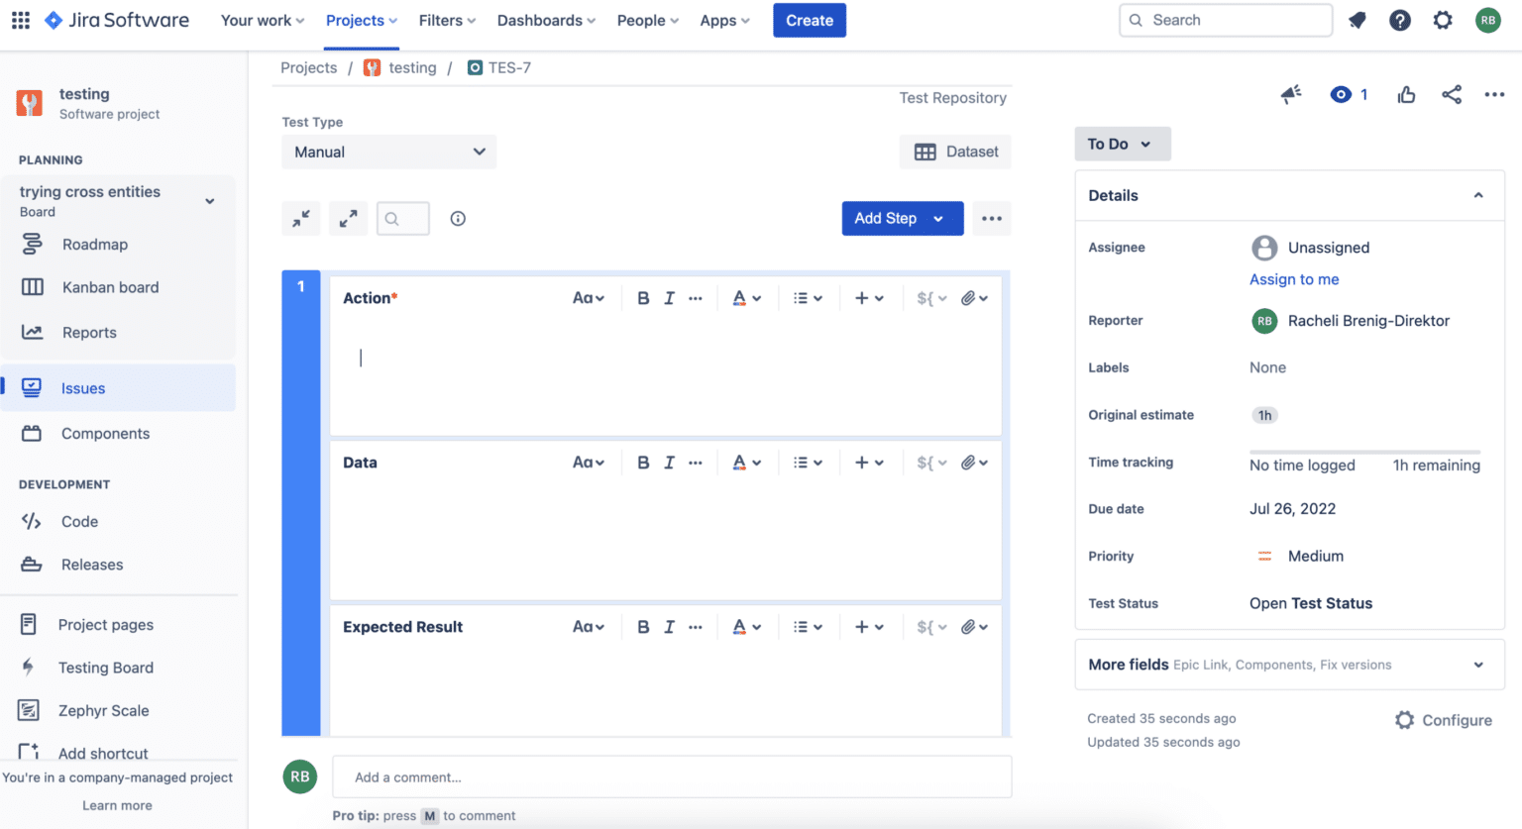
Task: Open the Test Type dropdown showing Manual
Action: pos(388,152)
